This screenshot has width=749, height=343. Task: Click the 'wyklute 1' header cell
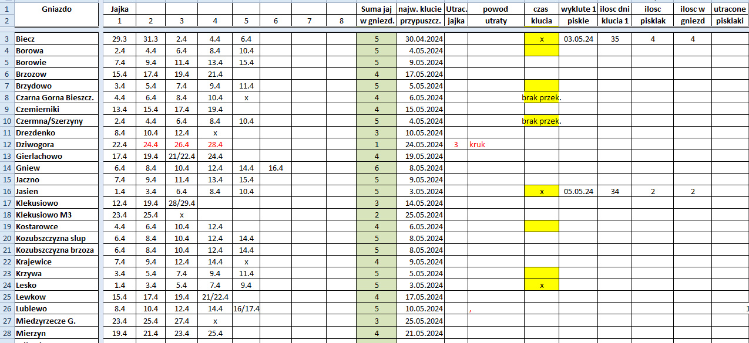(578, 9)
